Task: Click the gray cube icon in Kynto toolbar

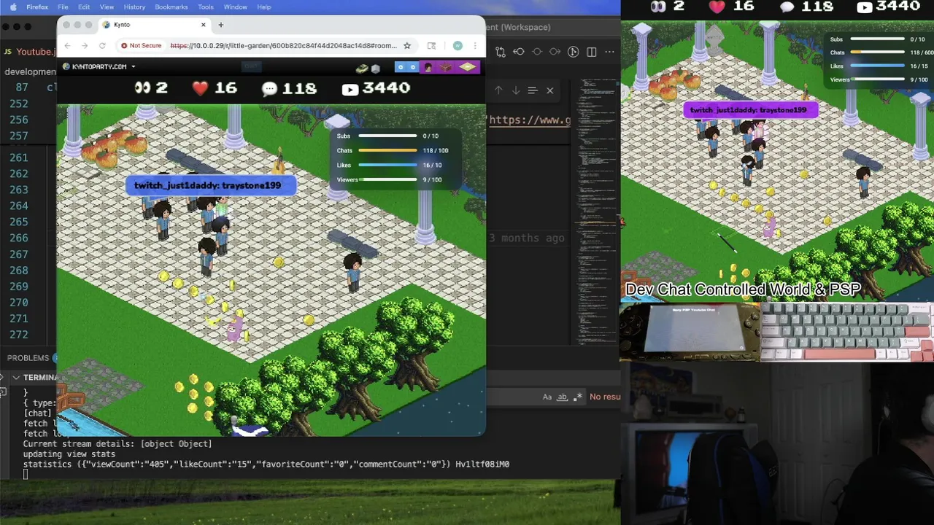Action: (x=376, y=69)
